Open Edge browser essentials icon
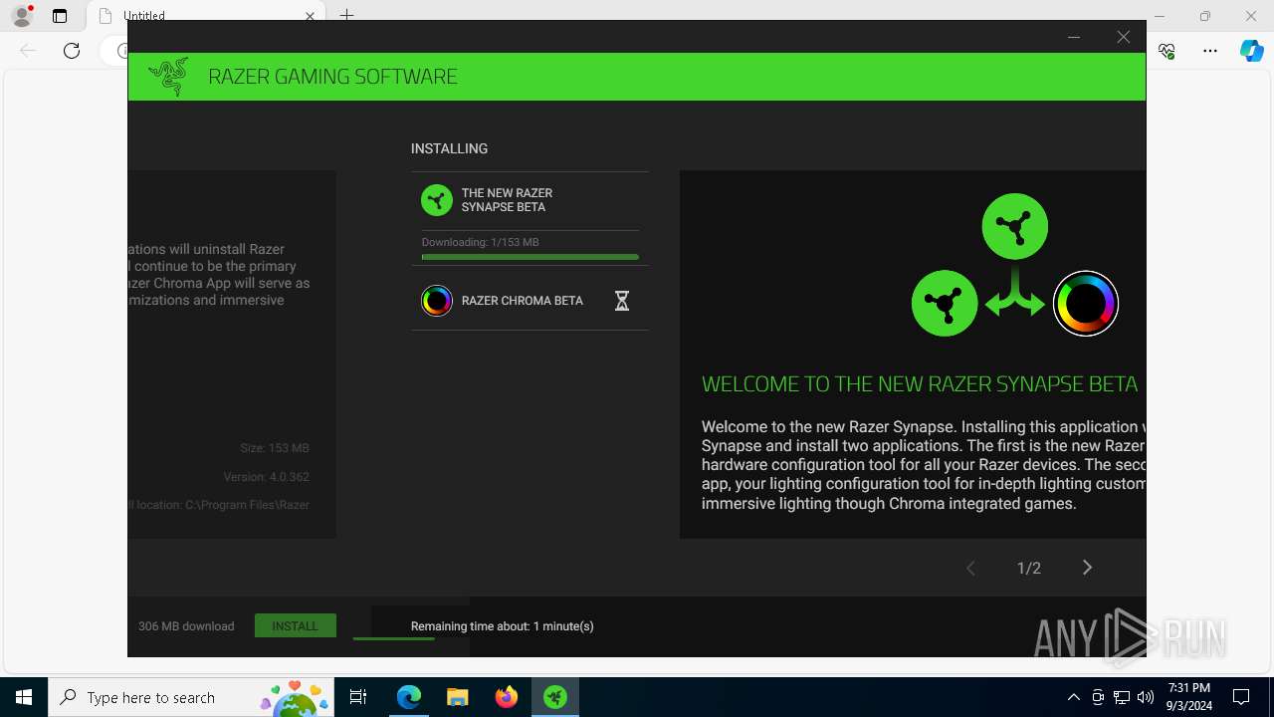 point(1168,51)
